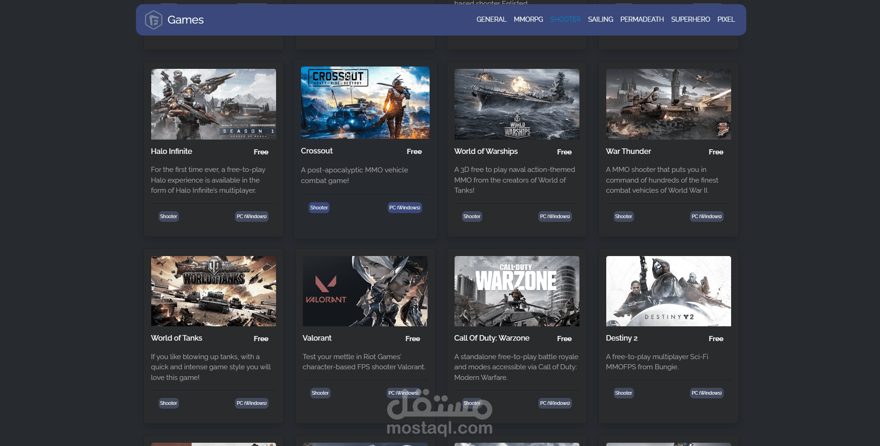Click the Free label on Destiny 2
Screen dimensions: 880x446
(x=716, y=339)
